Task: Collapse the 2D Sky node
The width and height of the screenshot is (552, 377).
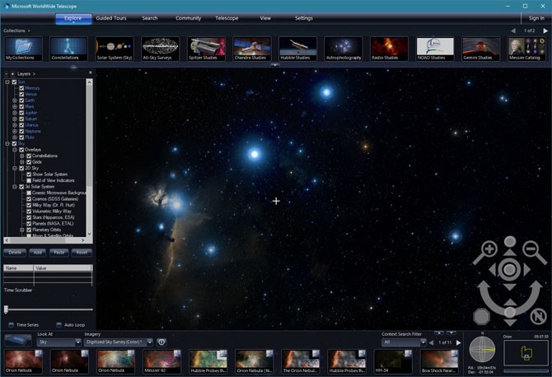Action: click(x=15, y=168)
